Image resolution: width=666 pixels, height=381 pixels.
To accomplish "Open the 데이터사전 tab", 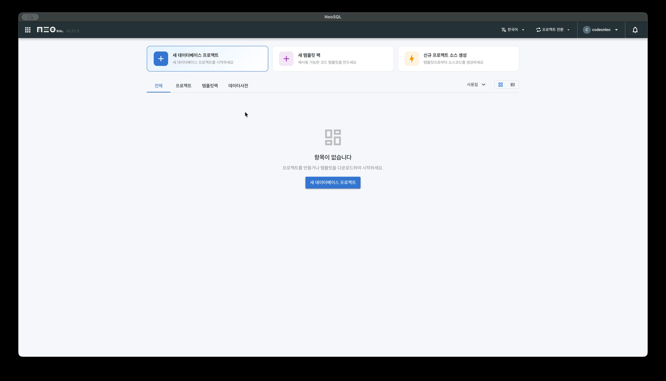I will pyautogui.click(x=238, y=86).
